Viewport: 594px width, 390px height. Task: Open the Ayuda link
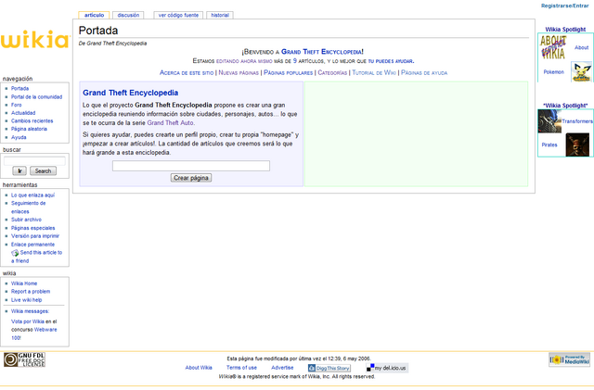pos(19,137)
